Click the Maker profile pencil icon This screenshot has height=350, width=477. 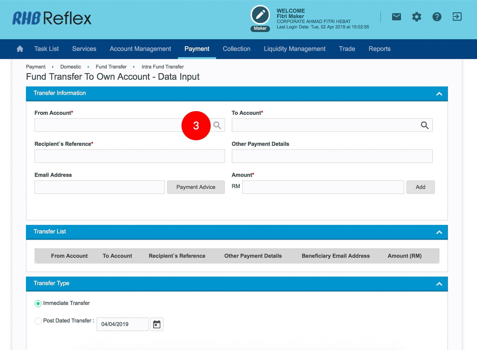pyautogui.click(x=260, y=15)
